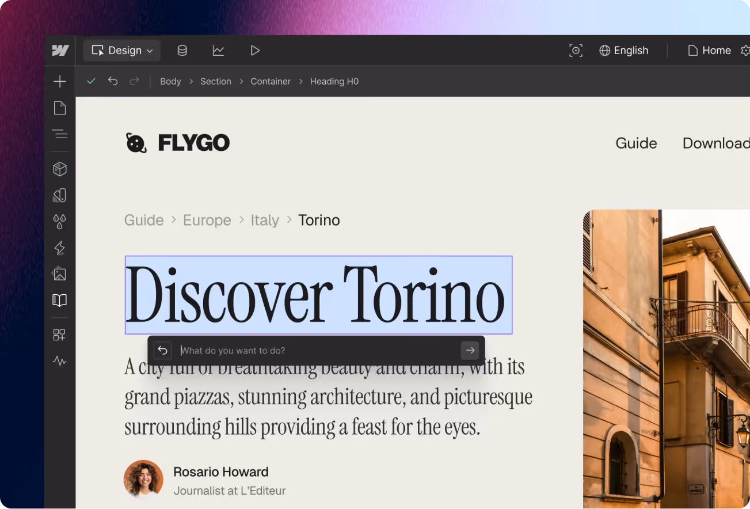Open the Apps grid icon
The width and height of the screenshot is (750, 509).
coord(60,335)
